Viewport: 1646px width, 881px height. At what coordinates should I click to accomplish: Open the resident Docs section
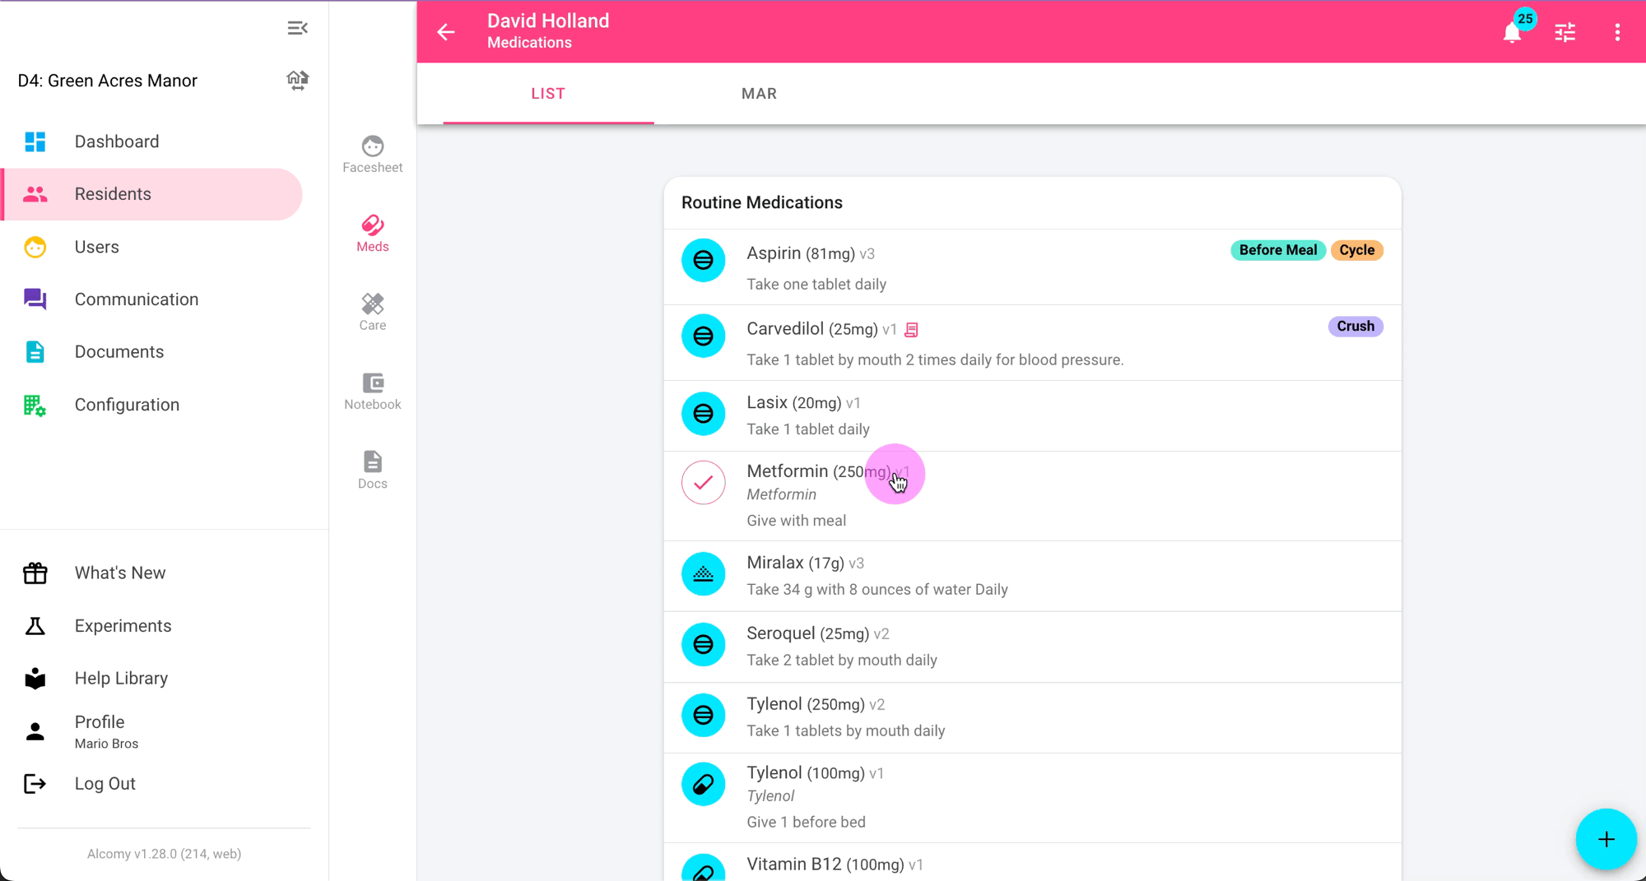[372, 470]
